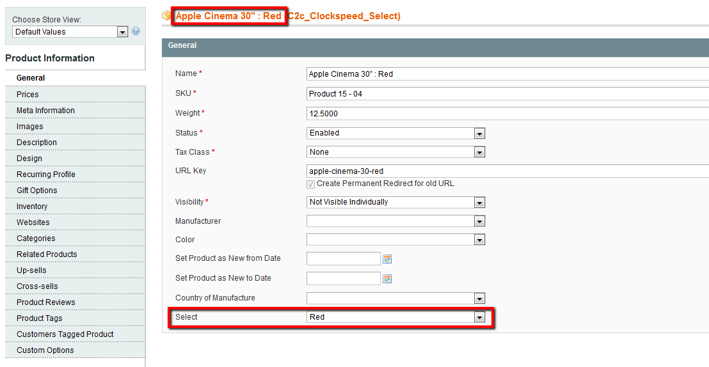Viewport: 709px width, 367px height.
Task: Open the Images tab
Action: click(x=76, y=126)
